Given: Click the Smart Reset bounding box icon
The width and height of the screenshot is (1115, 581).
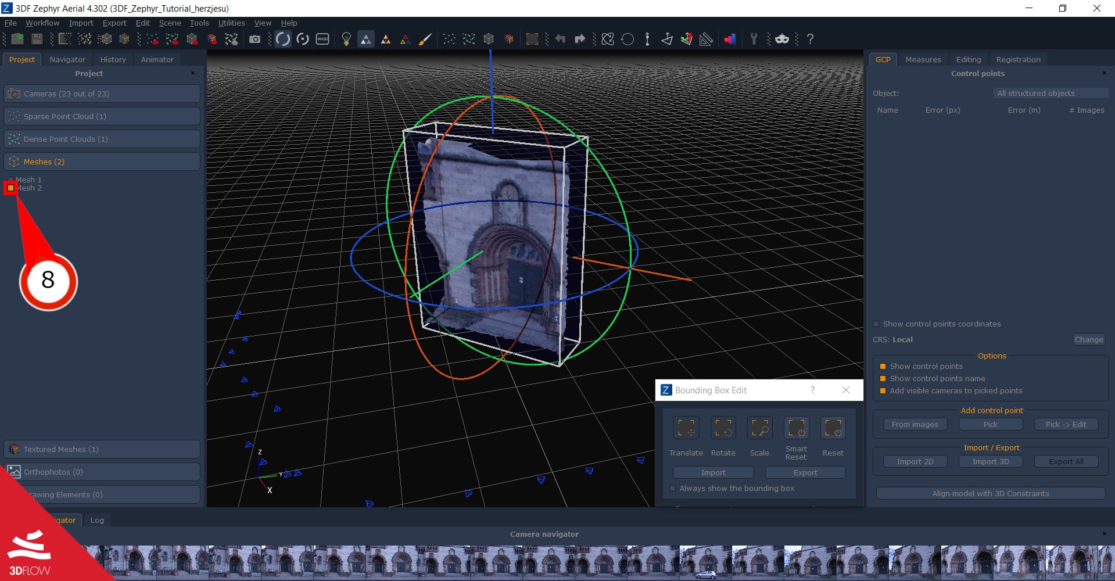Looking at the screenshot, I should point(797,428).
